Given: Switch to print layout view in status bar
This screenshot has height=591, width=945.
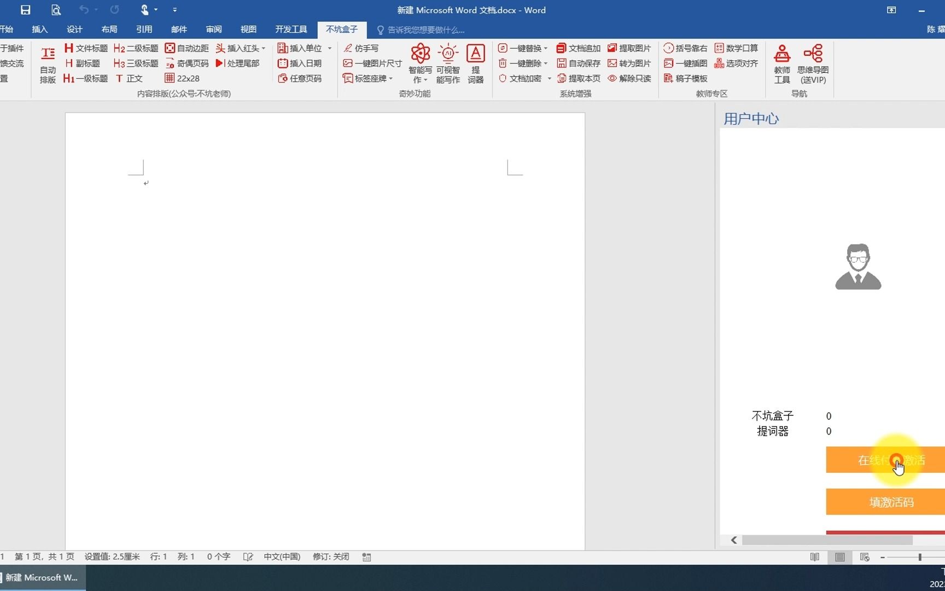Looking at the screenshot, I should (840, 557).
